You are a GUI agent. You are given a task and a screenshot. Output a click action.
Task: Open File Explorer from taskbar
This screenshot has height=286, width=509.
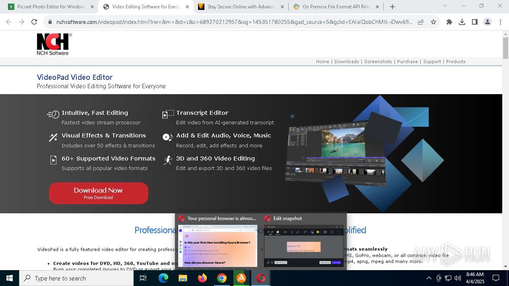pyautogui.click(x=183, y=278)
